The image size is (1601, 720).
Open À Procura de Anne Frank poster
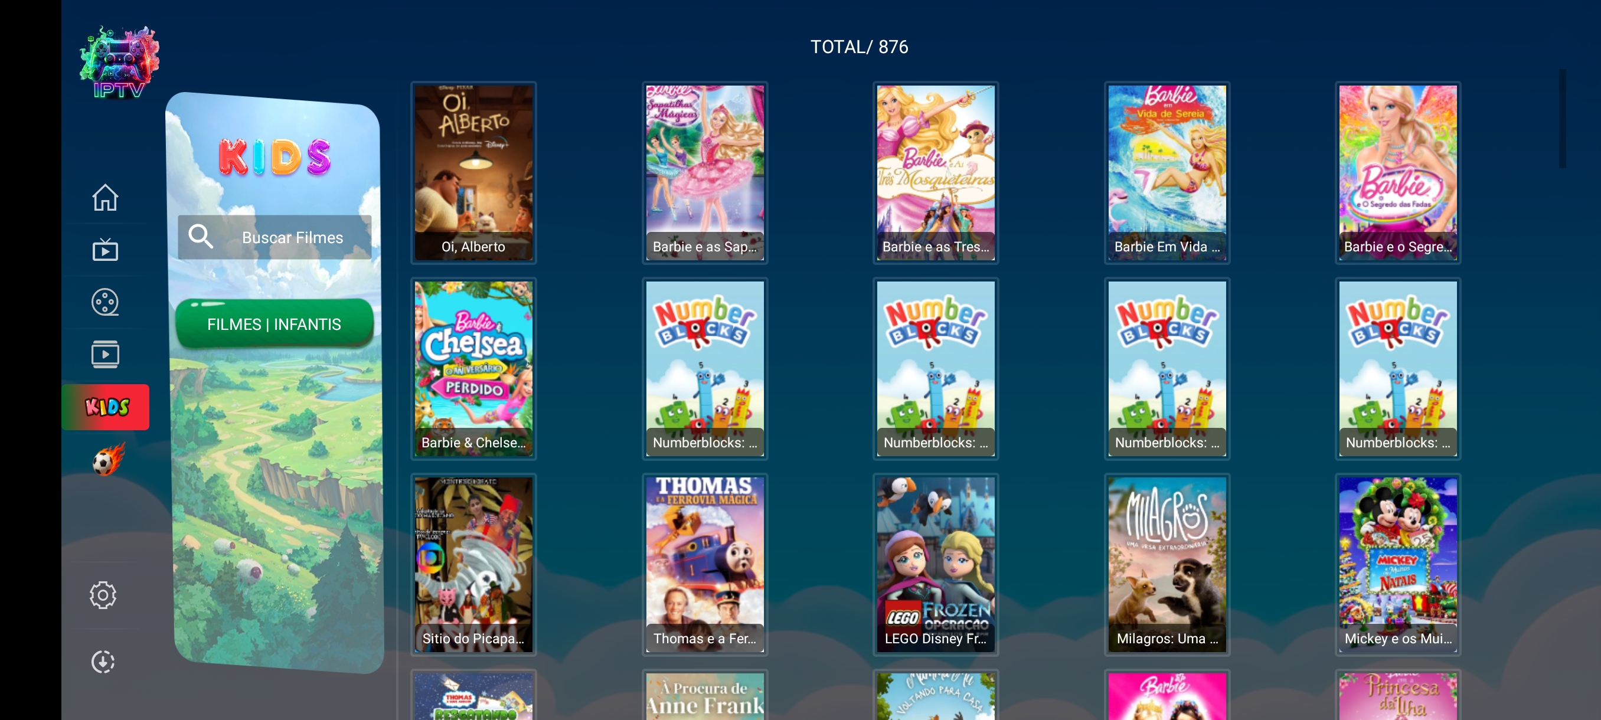[x=705, y=695]
